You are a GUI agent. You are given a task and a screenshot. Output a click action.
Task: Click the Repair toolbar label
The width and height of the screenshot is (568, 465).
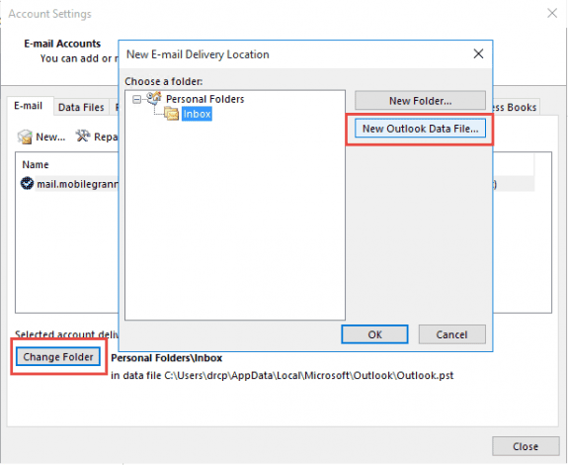106,138
